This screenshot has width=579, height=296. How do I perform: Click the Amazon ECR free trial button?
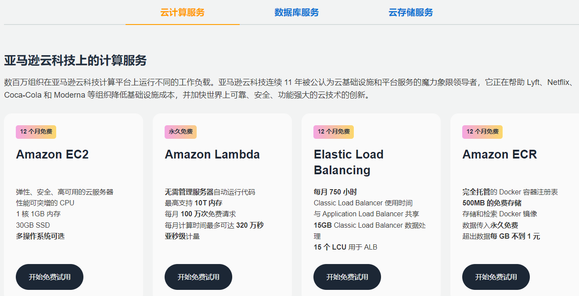coord(496,277)
